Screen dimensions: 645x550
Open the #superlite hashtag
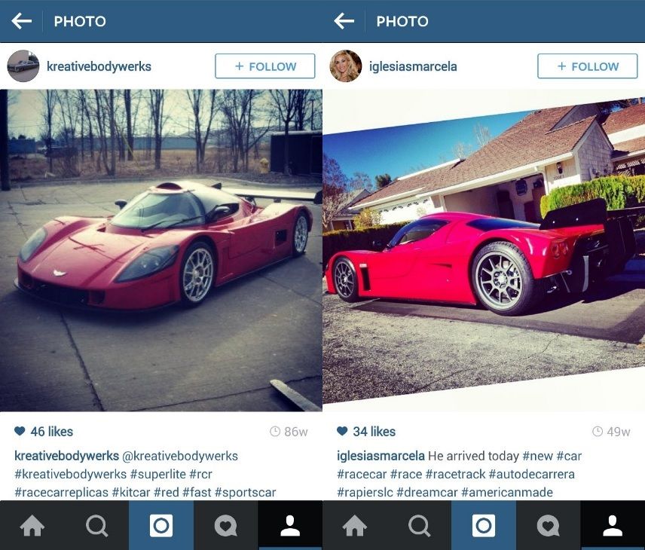(158, 474)
